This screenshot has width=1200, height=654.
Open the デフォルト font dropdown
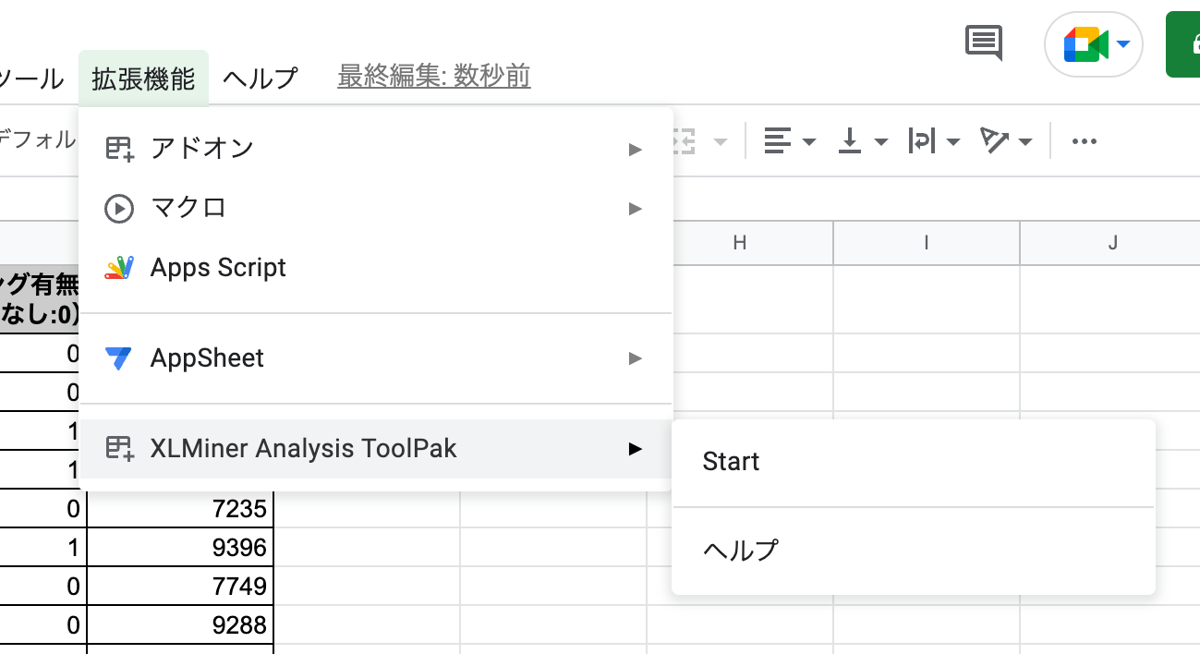pos(38,139)
